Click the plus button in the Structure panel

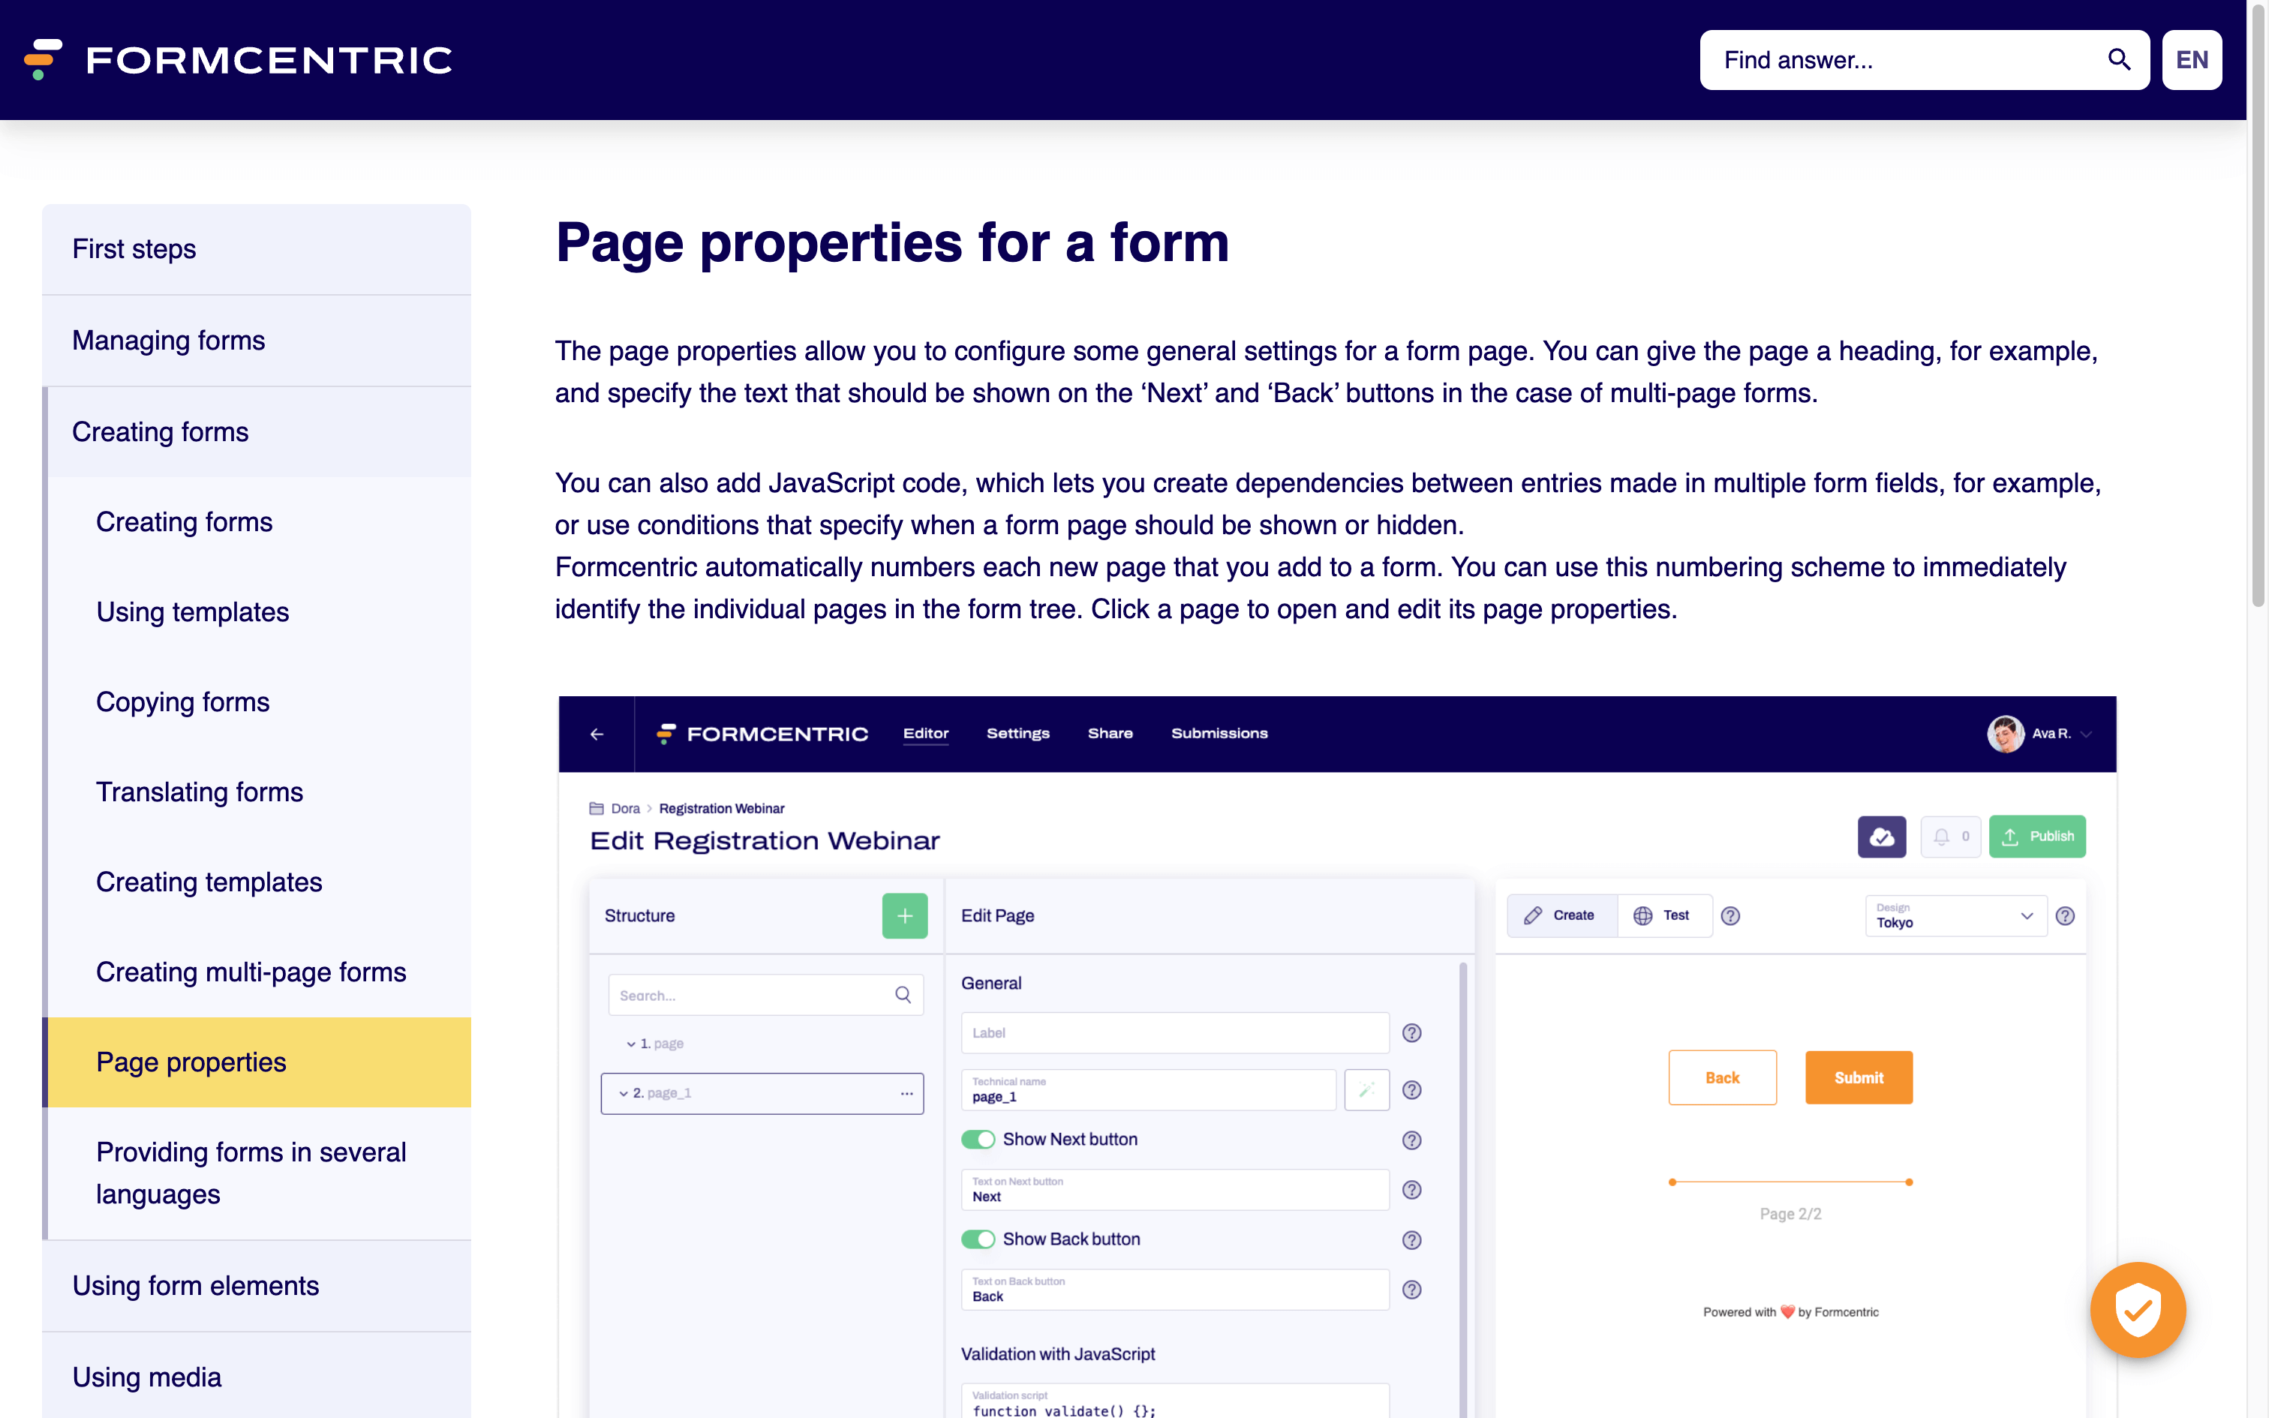[x=904, y=915]
